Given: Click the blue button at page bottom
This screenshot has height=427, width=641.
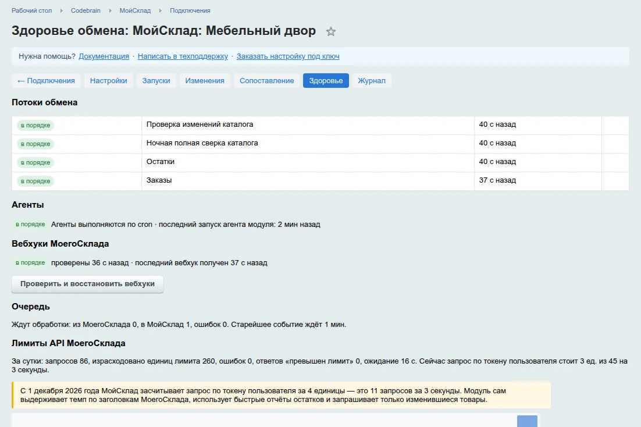Looking at the screenshot, I should (x=527, y=421).
